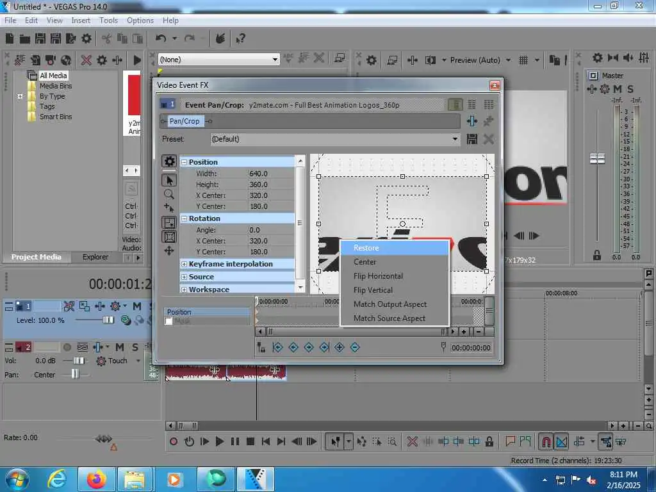Expand the By Type folder
The image size is (656, 492).
20,96
